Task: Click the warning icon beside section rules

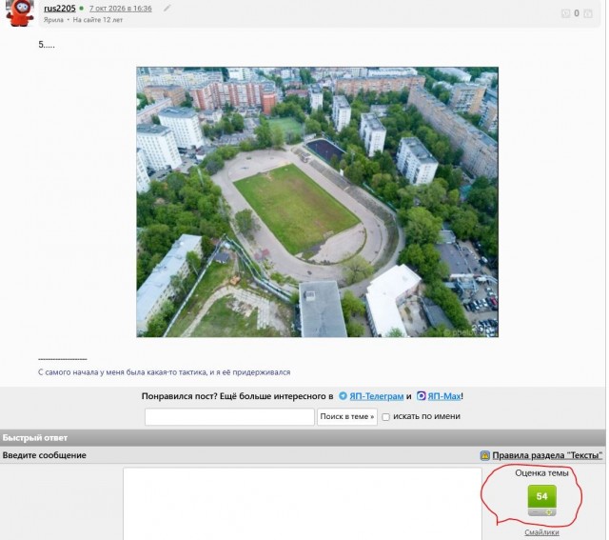Action: coord(484,455)
